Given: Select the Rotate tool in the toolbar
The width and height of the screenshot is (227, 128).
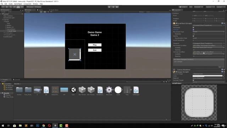Looking at the screenshot, I should (x=11, y=7).
